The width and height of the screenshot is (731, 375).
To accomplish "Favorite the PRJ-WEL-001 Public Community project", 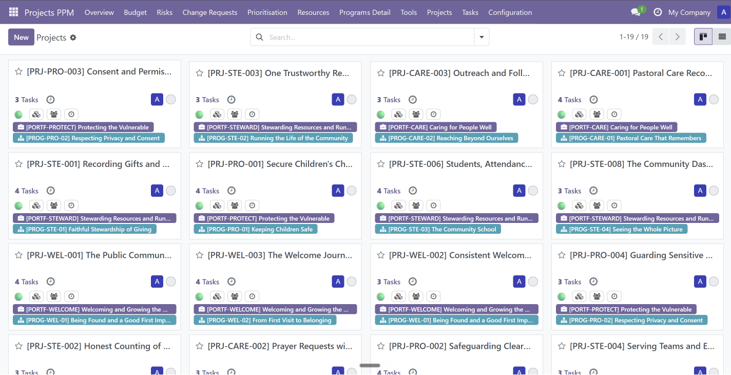I will (x=18, y=255).
